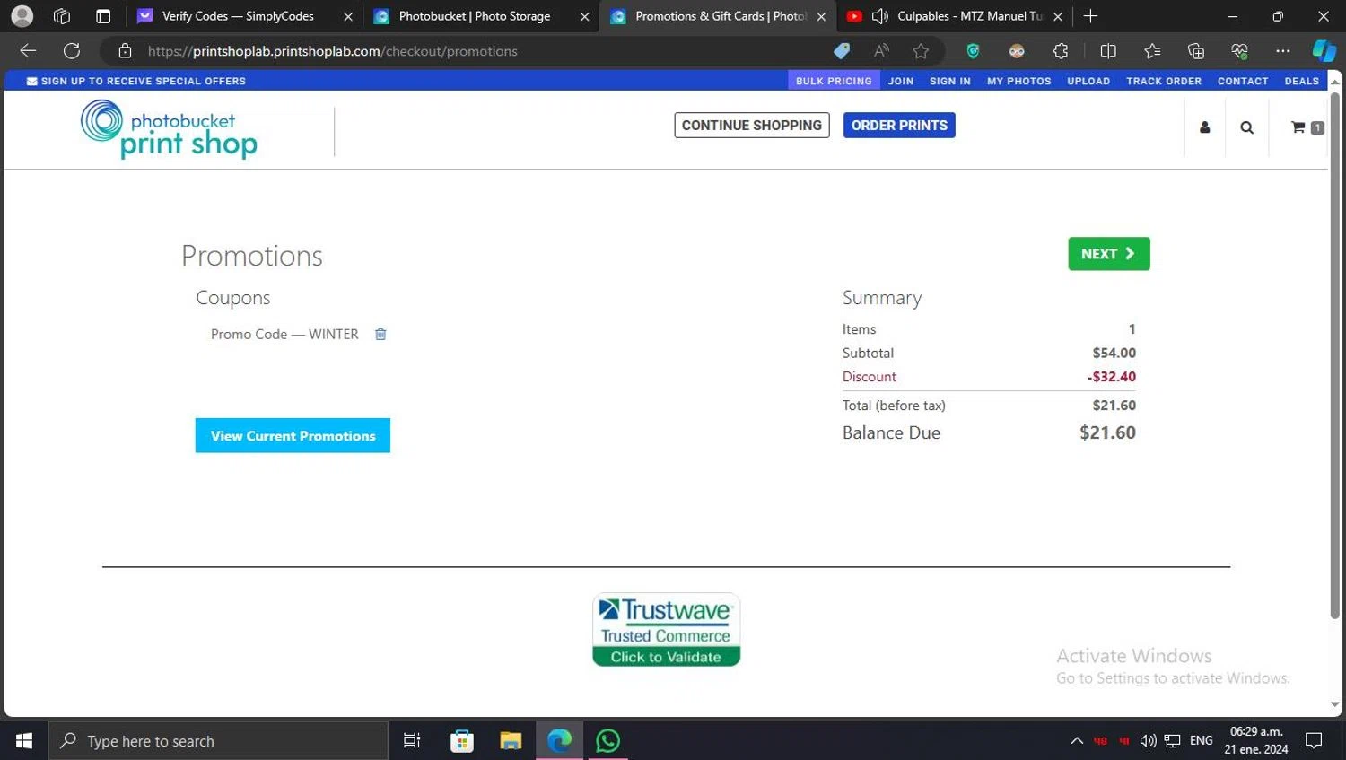Viewport: 1346px width, 760px height.
Task: Click the JOIN menu link
Action: click(901, 81)
